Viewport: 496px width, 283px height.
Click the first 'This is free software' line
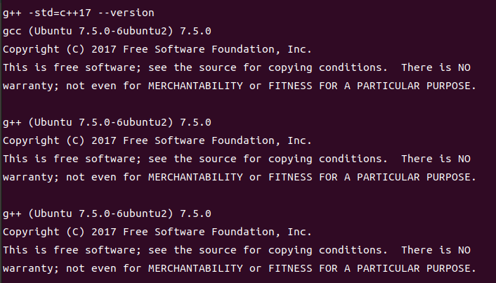point(237,67)
